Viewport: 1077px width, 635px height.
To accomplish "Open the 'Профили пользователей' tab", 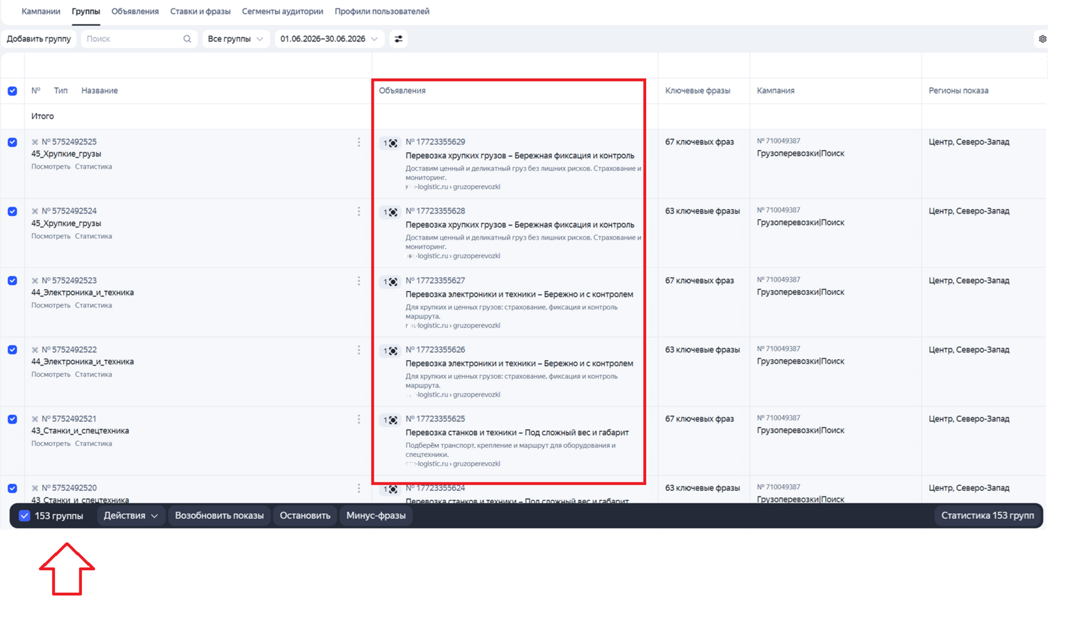I will [x=382, y=12].
